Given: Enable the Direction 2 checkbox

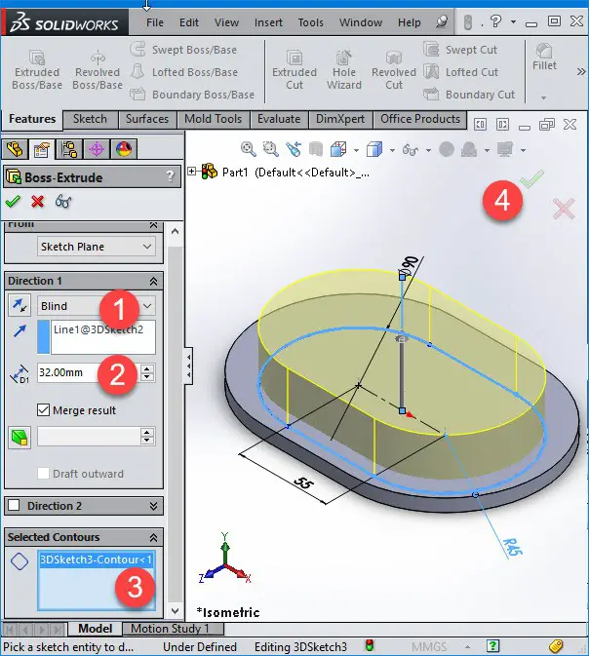Looking at the screenshot, I should point(14,505).
